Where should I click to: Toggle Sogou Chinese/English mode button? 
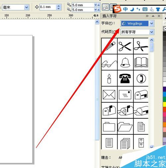pyautogui.click(x=125, y=9)
